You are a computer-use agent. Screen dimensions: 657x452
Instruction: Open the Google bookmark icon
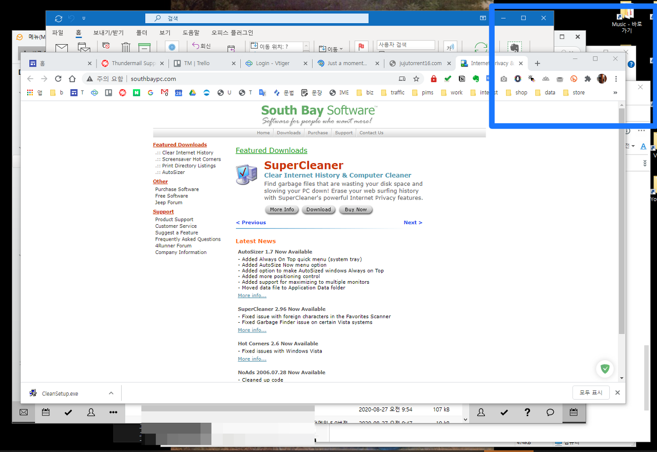point(150,92)
